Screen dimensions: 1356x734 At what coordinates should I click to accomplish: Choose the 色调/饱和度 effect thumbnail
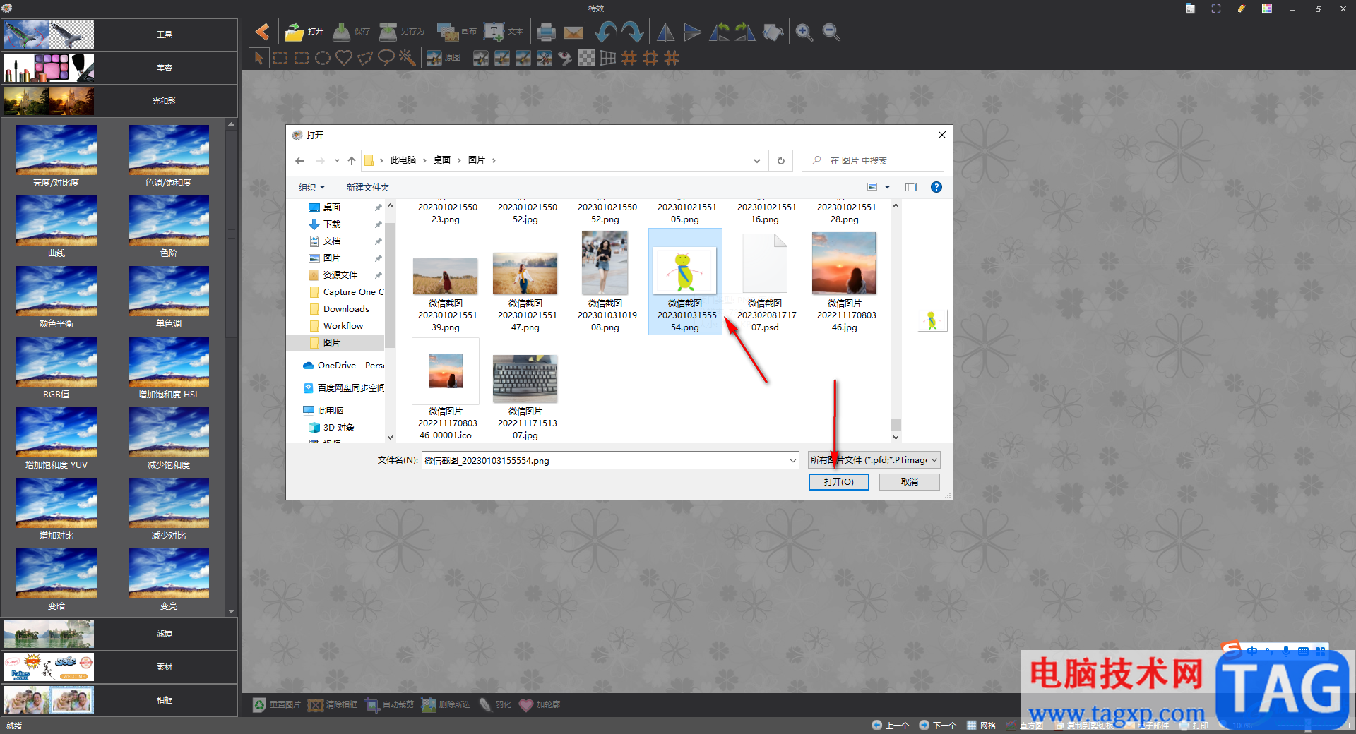coord(169,150)
